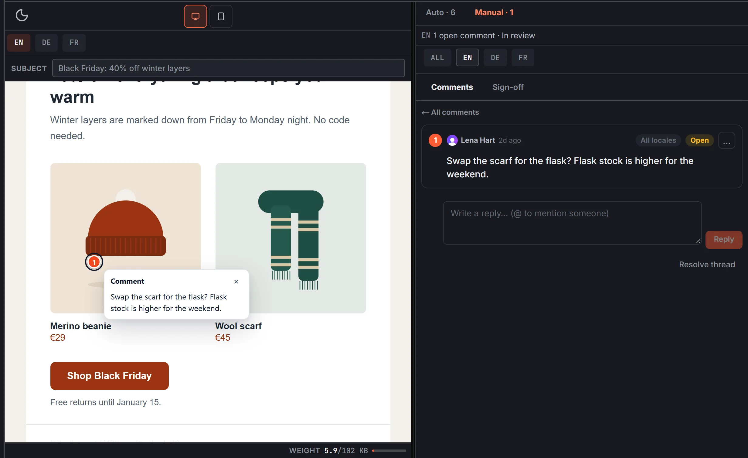This screenshot has height=458, width=748.
Task: Click the Shop Black Friday button
Action: [x=109, y=376]
